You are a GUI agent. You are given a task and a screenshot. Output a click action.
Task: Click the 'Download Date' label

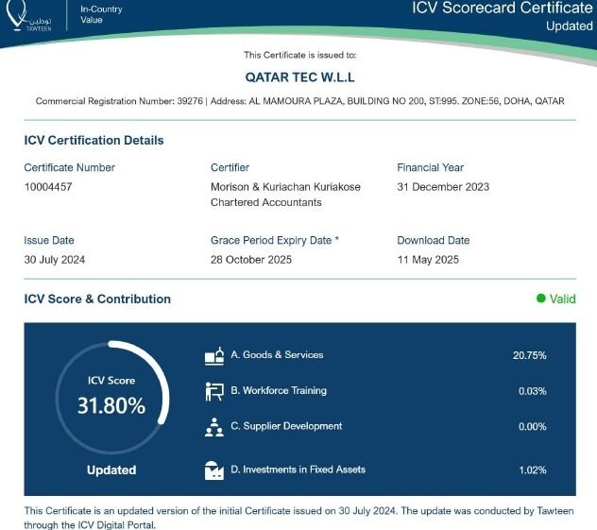point(434,240)
